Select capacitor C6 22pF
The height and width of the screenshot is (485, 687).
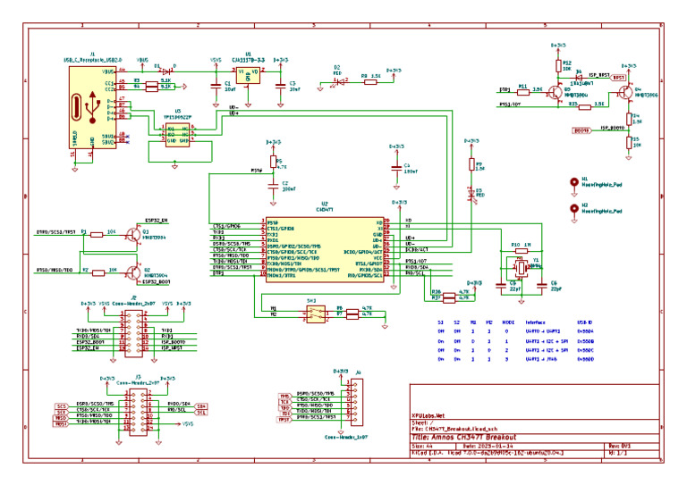point(541,287)
